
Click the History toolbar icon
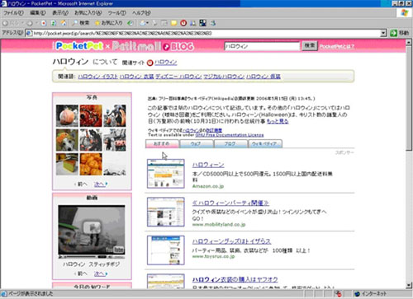pos(130,23)
